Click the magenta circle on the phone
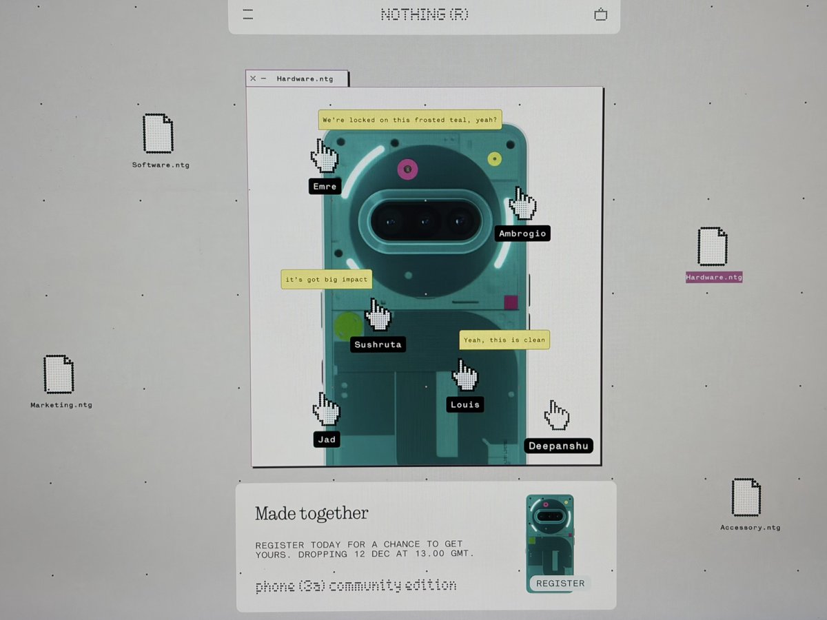 pyautogui.click(x=408, y=169)
